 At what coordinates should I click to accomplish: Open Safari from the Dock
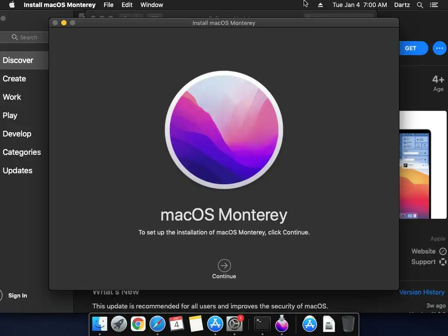(157, 324)
